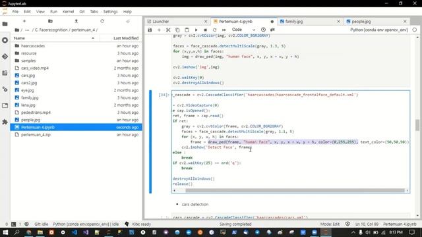Screen dimensions: 422x237
Task: Click the Ln 10, Col 89 status indicator
Action: pyautogui.click(x=367, y=224)
